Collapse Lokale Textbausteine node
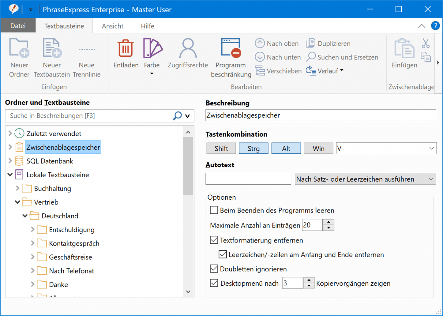The height and width of the screenshot is (316, 443). (x=10, y=174)
